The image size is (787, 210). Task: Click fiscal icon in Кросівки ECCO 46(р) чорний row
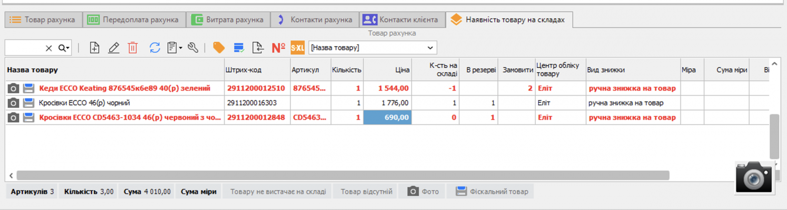29,103
